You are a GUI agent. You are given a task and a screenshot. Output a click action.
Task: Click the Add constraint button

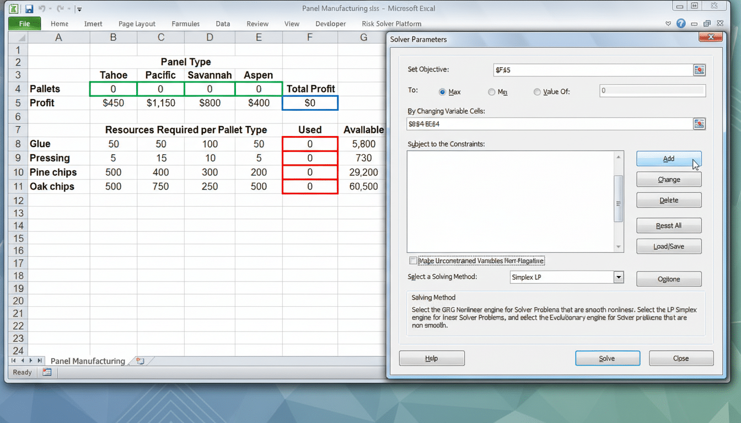click(x=669, y=159)
